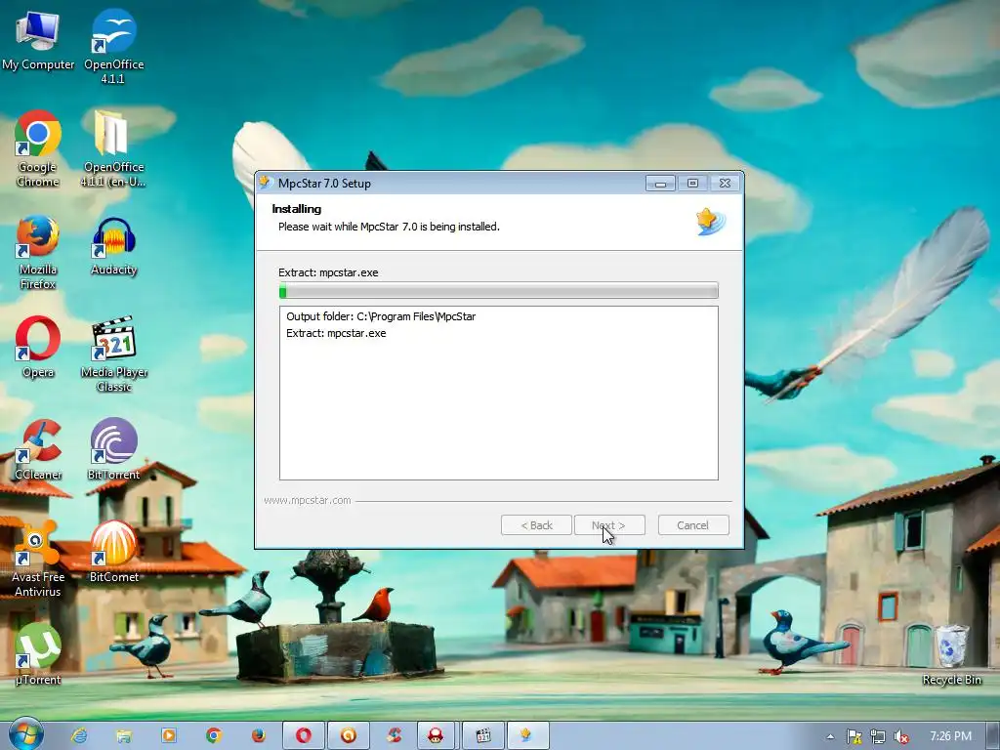Select the Recycle Bin desktop icon
The width and height of the screenshot is (1000, 750).
click(951, 655)
